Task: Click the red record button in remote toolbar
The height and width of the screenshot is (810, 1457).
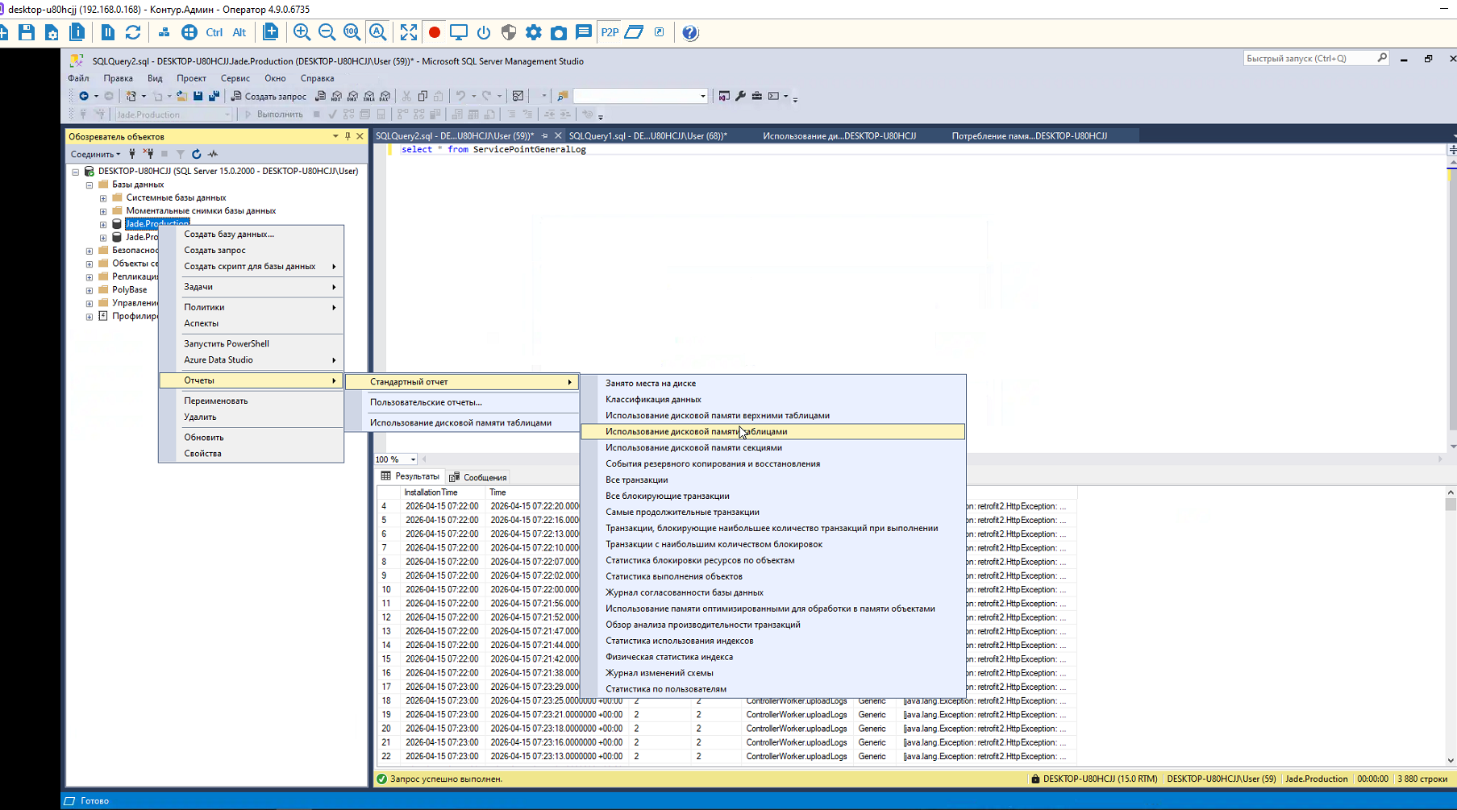Action: coord(435,32)
